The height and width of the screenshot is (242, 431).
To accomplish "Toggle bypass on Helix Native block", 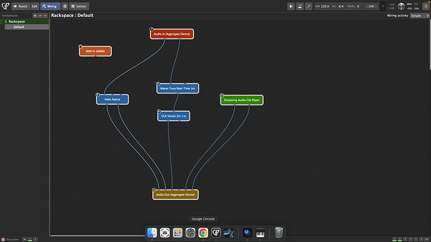I will (x=97, y=95).
